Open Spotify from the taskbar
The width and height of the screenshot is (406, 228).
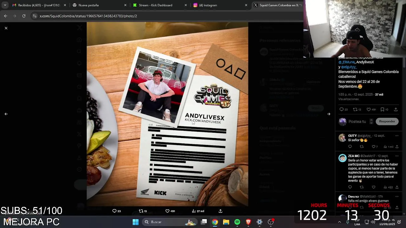[x=237, y=222]
